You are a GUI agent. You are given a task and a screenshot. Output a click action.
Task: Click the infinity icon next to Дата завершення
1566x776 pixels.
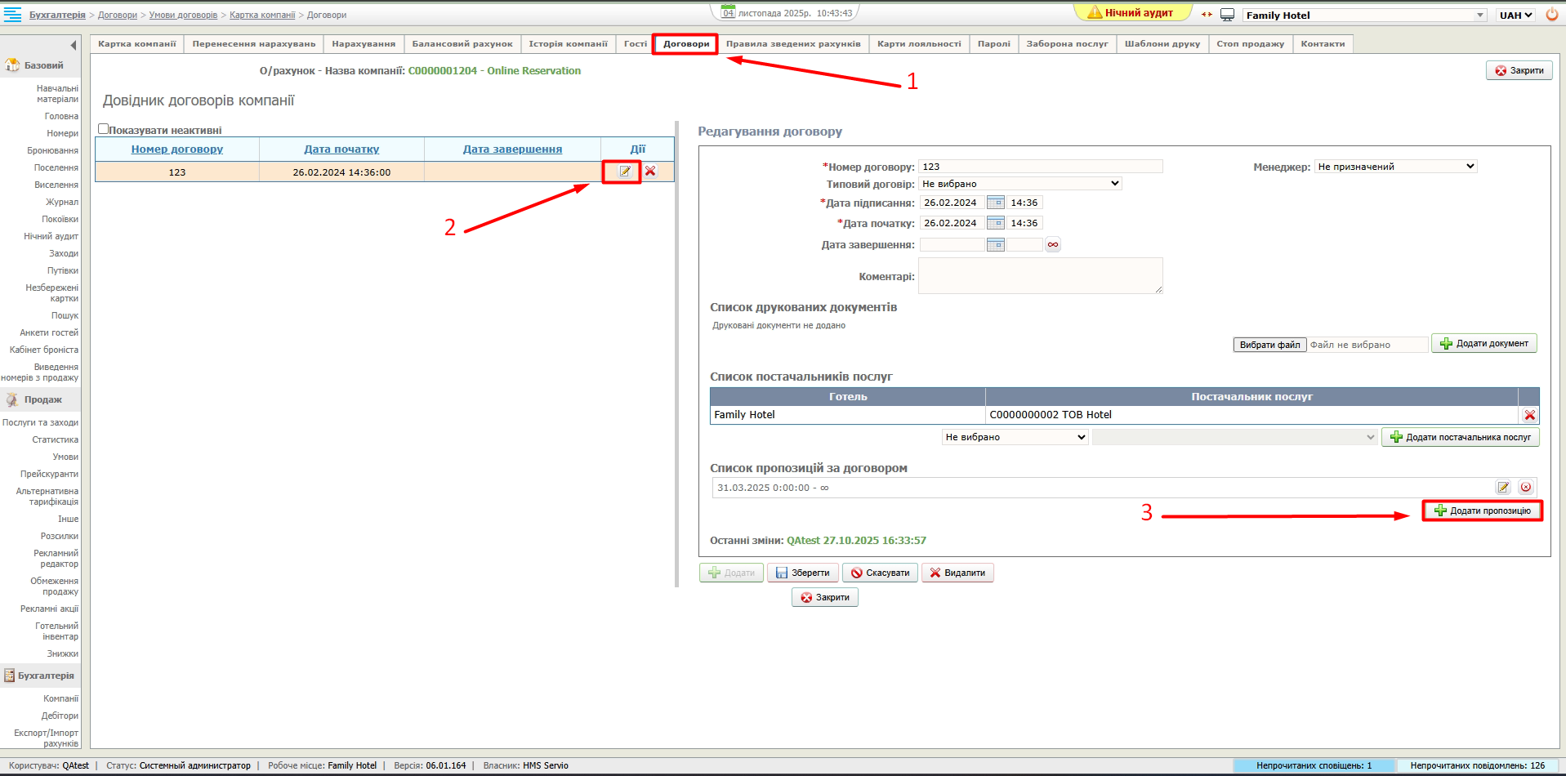[x=1053, y=244]
